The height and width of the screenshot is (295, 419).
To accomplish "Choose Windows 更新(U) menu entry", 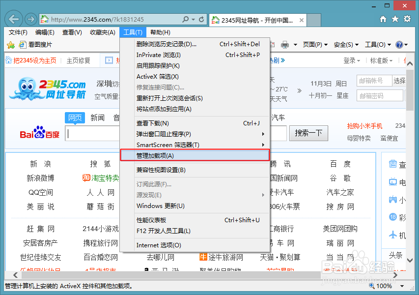I will (x=195, y=206).
